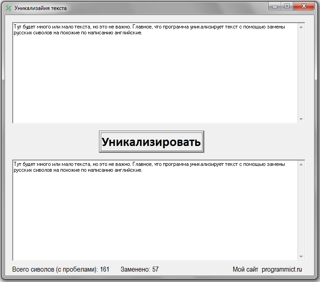Click the 'Заменено: 57' counter label

[x=140, y=269]
